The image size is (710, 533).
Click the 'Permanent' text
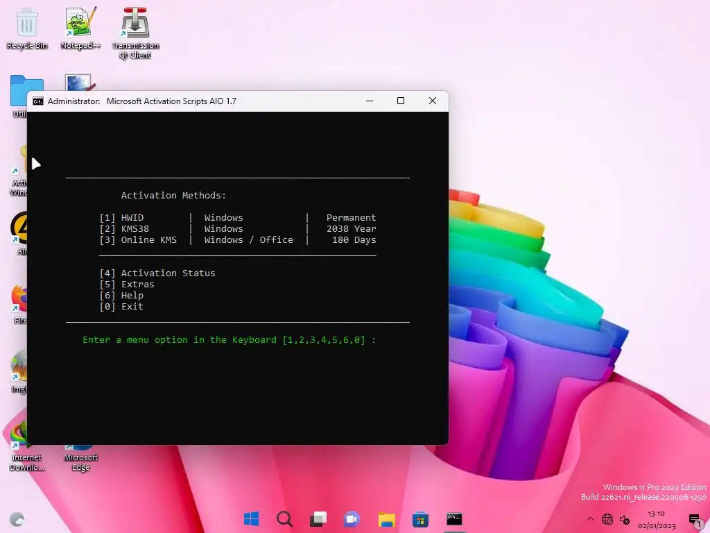(x=352, y=217)
